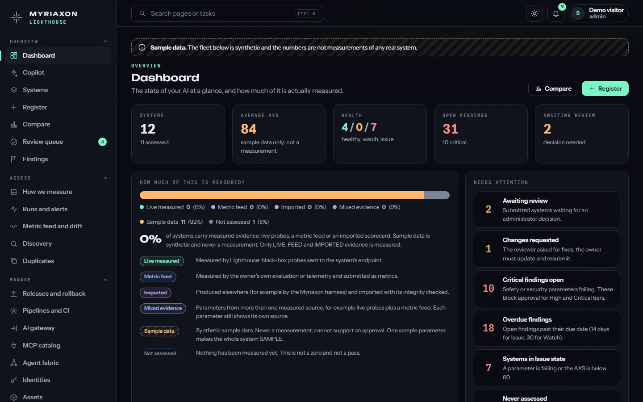Open notifications bell with badge
The width and height of the screenshot is (643, 402).
556,13
